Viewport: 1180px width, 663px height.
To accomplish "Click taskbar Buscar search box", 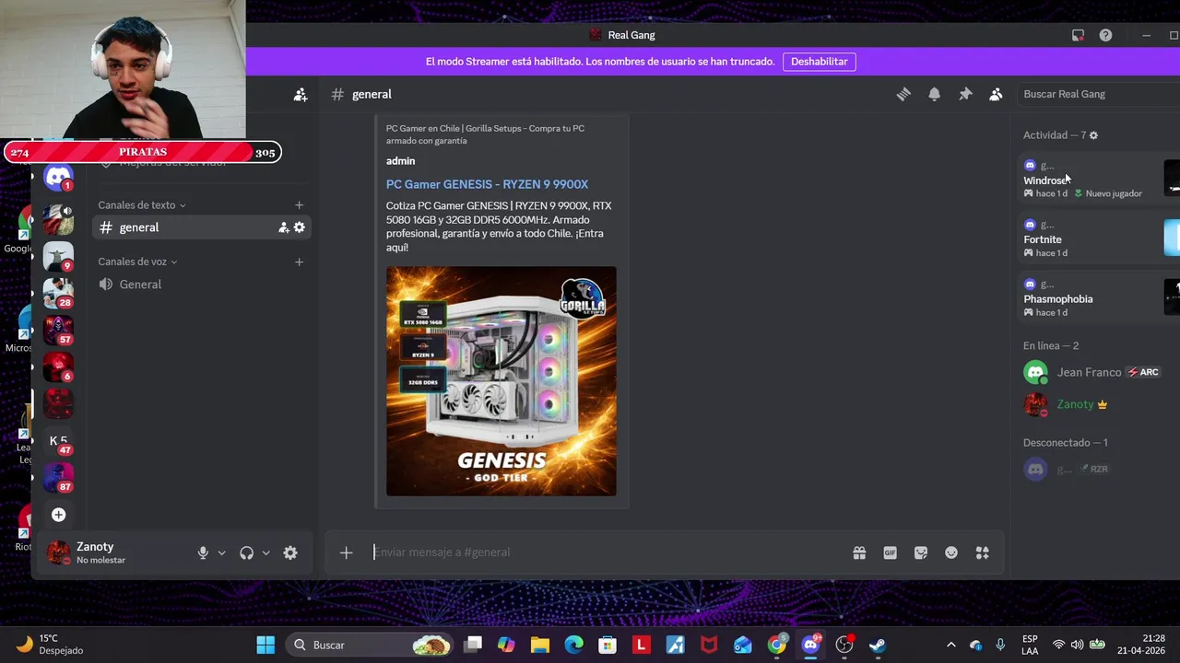I will 369,645.
